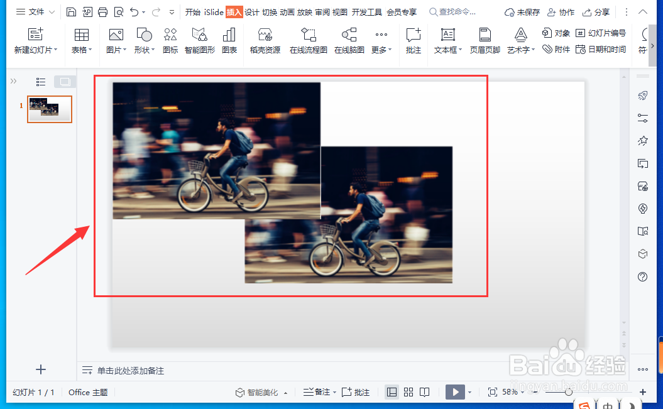Insert 幻灯片编号 slide number
The height and width of the screenshot is (409, 663).
coord(600,33)
